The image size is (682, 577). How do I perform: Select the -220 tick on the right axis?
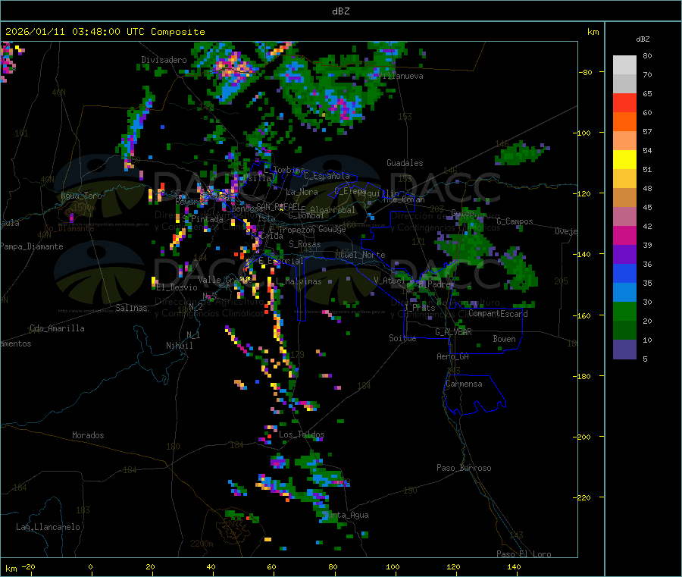(583, 498)
